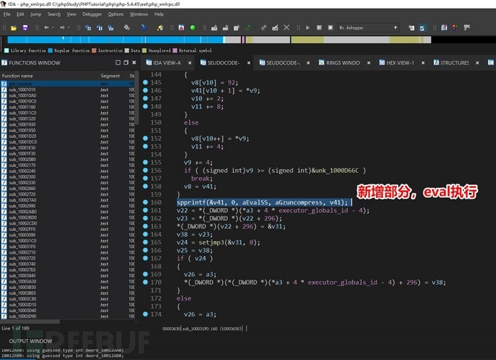Click the blue Regular function navigation band

click(x=115, y=39)
